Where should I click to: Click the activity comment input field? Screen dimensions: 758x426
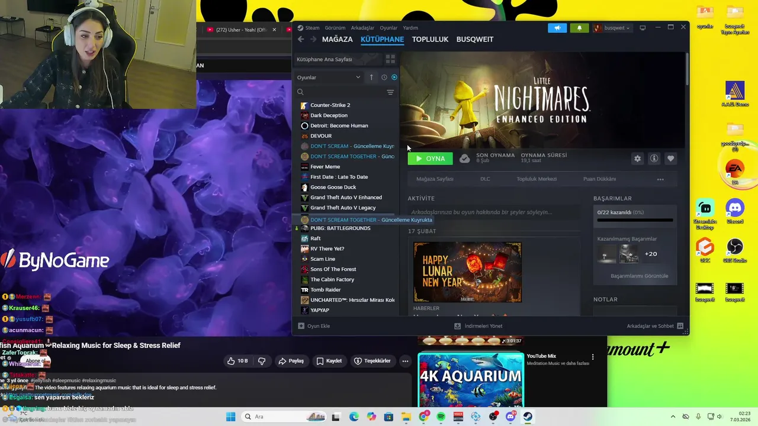(493, 212)
